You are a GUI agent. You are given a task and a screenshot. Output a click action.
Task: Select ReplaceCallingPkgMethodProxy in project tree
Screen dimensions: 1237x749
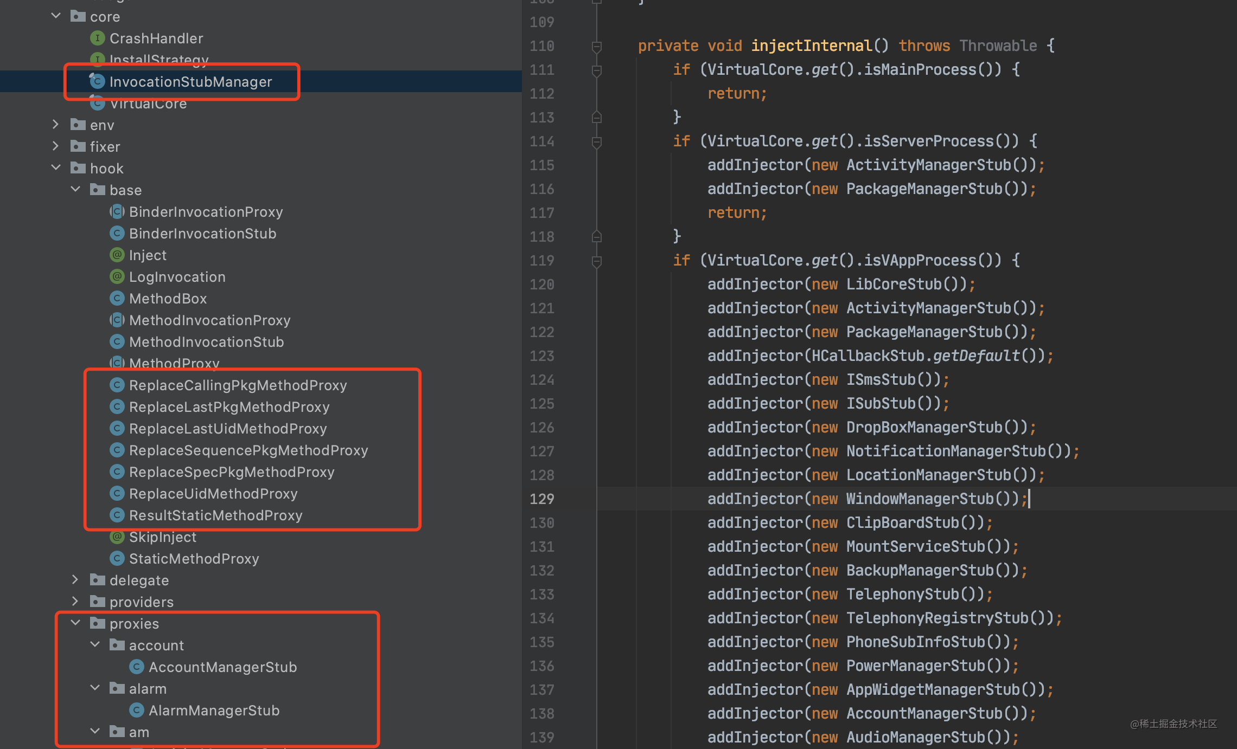point(238,385)
